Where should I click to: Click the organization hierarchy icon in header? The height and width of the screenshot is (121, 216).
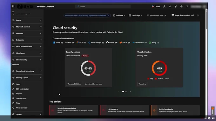[164, 6]
